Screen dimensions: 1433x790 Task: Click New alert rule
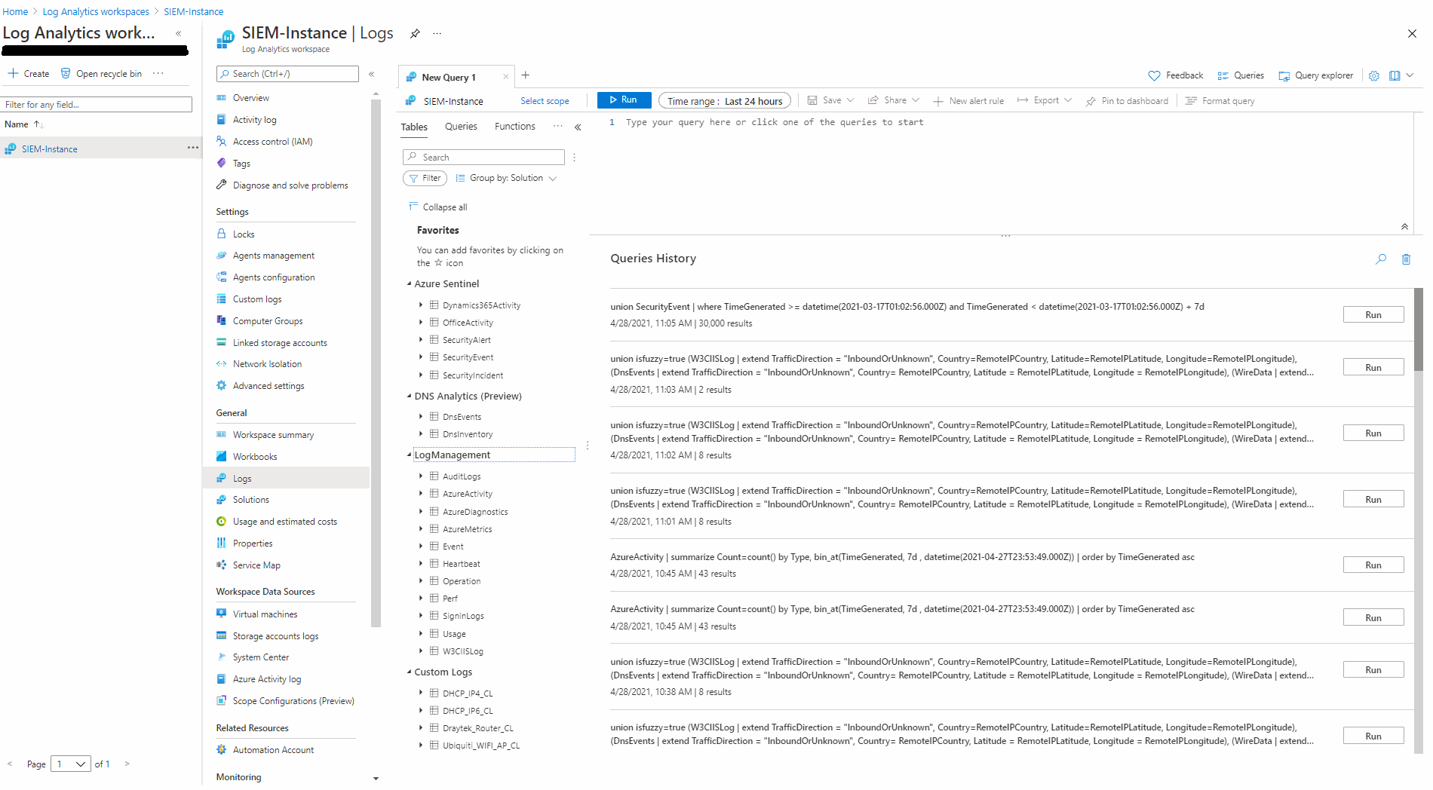(968, 101)
